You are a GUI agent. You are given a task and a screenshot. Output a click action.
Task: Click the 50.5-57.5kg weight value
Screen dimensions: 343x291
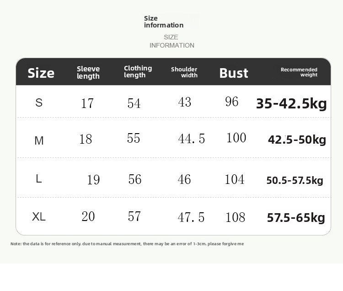click(x=295, y=181)
